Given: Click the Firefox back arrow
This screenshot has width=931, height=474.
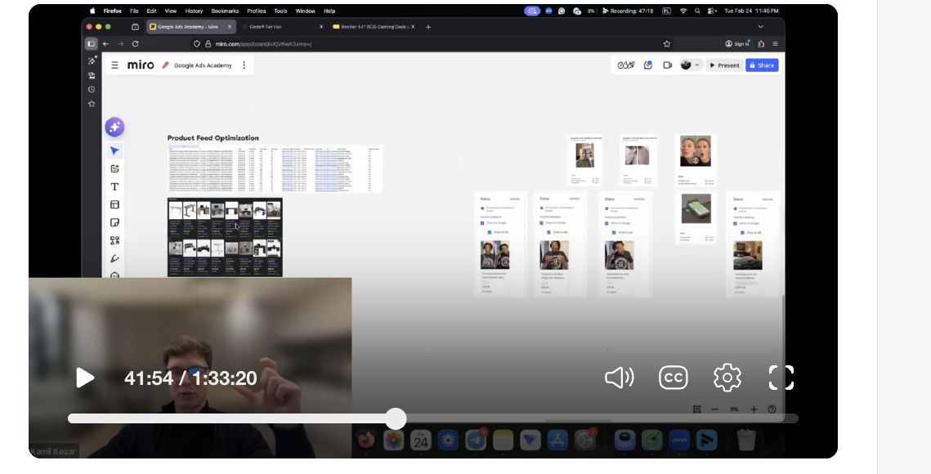Looking at the screenshot, I should (x=105, y=44).
